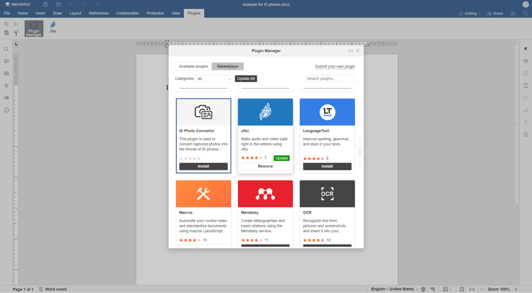The height and width of the screenshot is (293, 532).
Task: Toggle Fit to Width view
Action: (472, 289)
